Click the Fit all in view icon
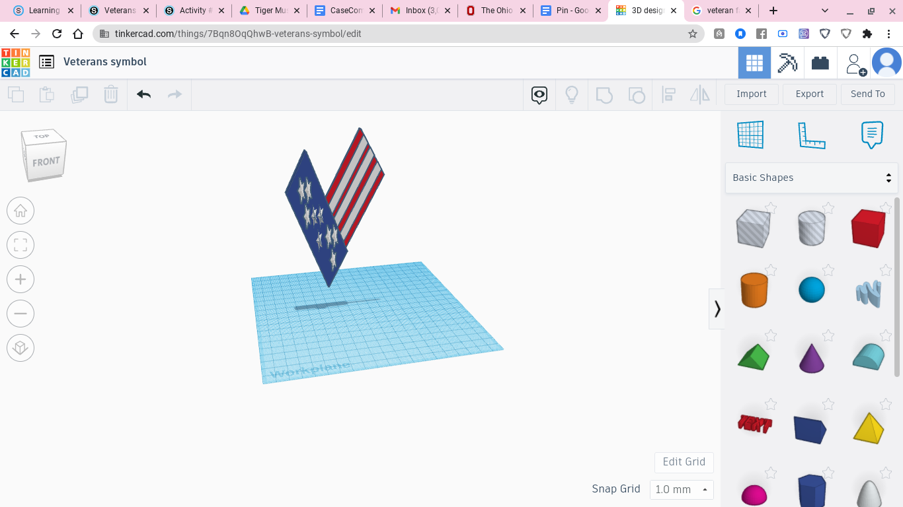The height and width of the screenshot is (507, 903). (x=20, y=245)
